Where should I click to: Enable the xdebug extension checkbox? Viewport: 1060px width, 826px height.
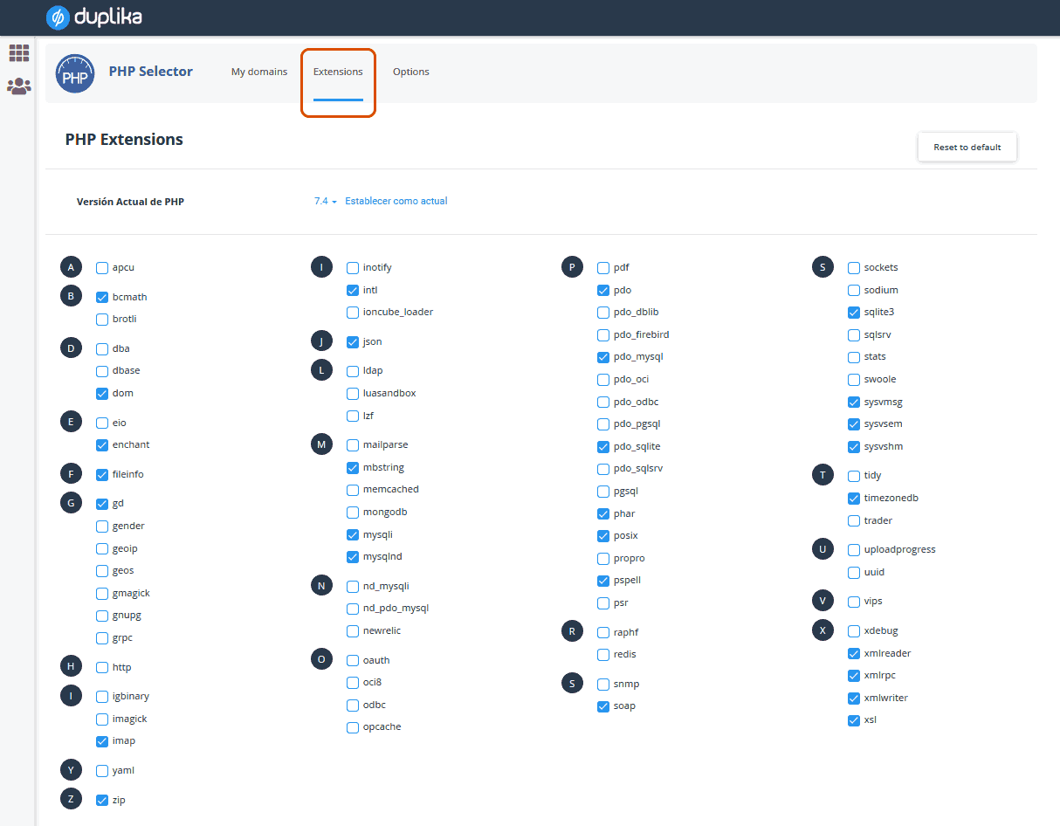click(854, 631)
